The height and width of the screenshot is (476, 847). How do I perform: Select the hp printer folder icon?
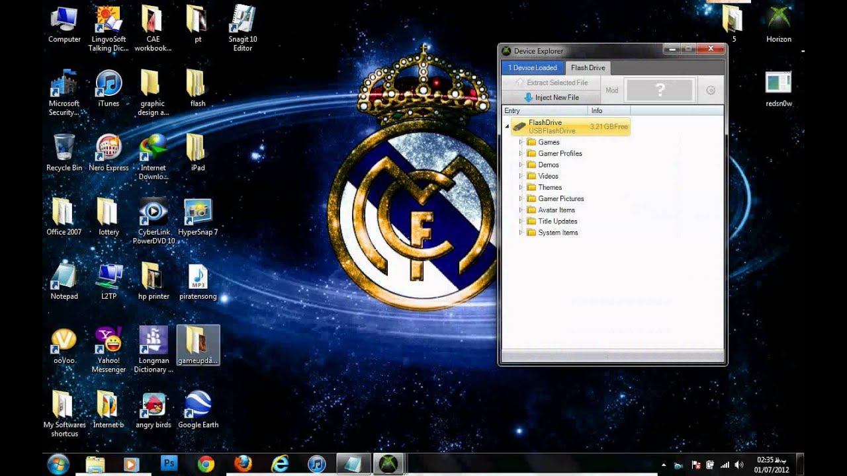point(153,282)
